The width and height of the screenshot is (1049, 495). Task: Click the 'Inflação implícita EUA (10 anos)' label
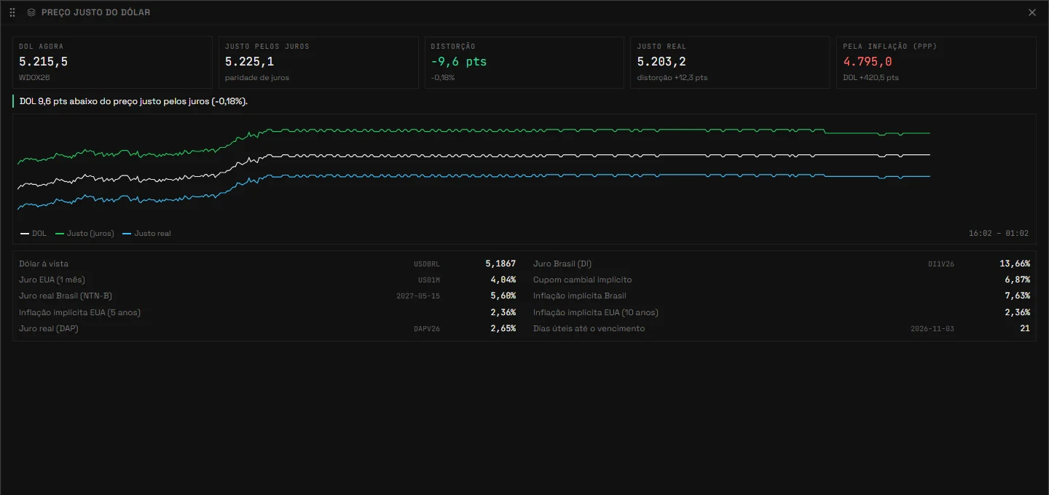[596, 312]
